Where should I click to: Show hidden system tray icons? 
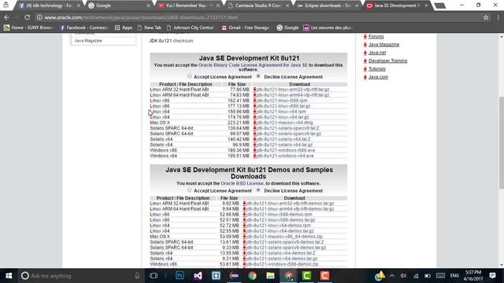point(392,276)
